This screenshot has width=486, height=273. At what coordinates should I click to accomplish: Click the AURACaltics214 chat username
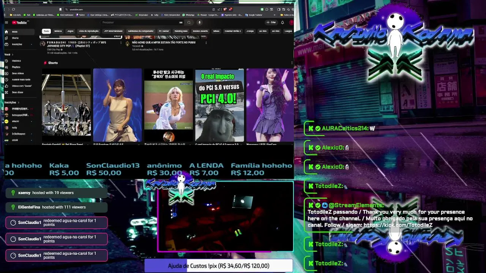click(x=345, y=129)
